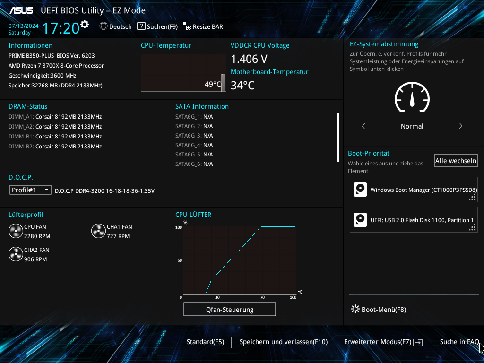This screenshot has height=363, width=484.
Task: Click the SATA6G_6: N/A entry
Action: [194, 164]
